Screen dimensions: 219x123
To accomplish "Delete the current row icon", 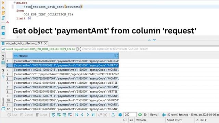I will point(70,115).
